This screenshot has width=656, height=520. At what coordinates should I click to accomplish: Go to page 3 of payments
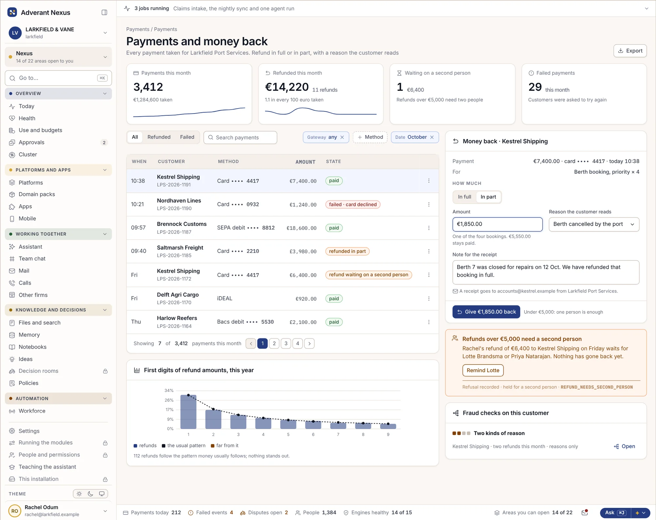(286, 344)
